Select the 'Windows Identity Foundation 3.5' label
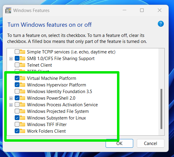 click(60, 92)
